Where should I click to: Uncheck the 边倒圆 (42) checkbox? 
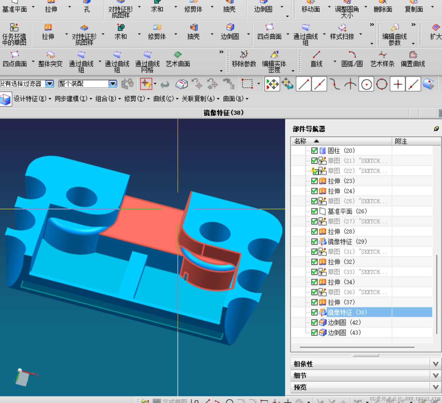pos(314,322)
